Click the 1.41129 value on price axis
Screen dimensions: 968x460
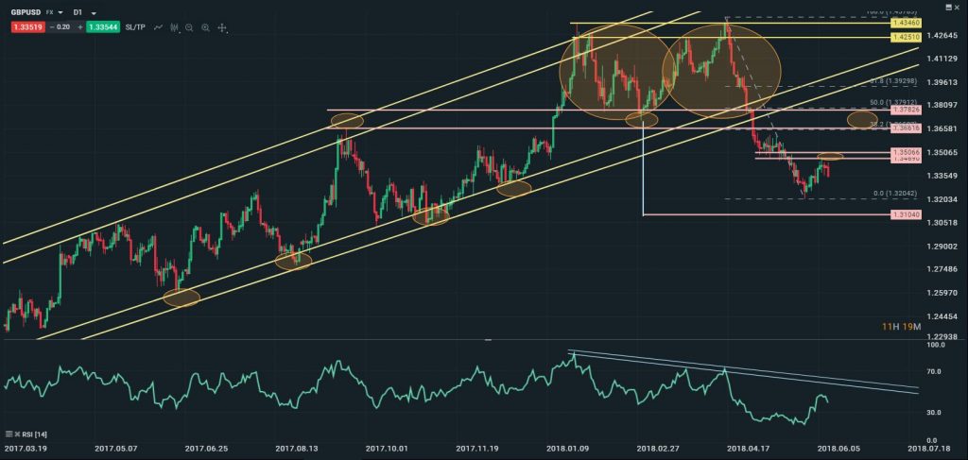943,60
